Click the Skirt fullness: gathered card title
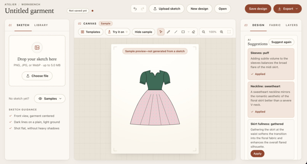The image size is (307, 164). (267, 124)
